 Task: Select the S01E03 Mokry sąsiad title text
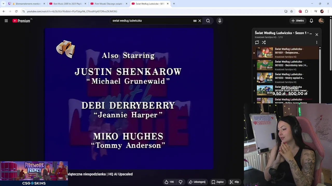(289, 76)
